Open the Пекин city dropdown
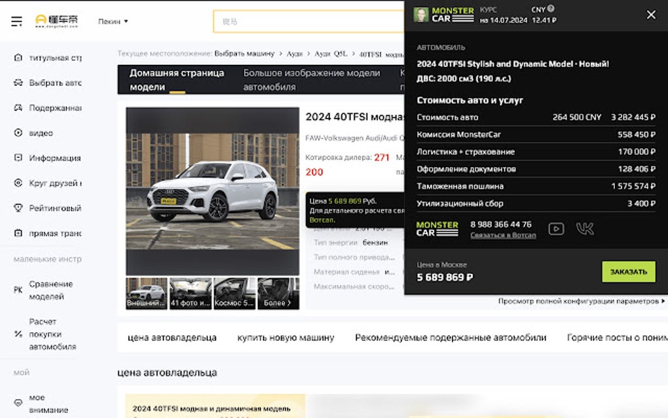The width and height of the screenshot is (668, 418). pyautogui.click(x=113, y=22)
